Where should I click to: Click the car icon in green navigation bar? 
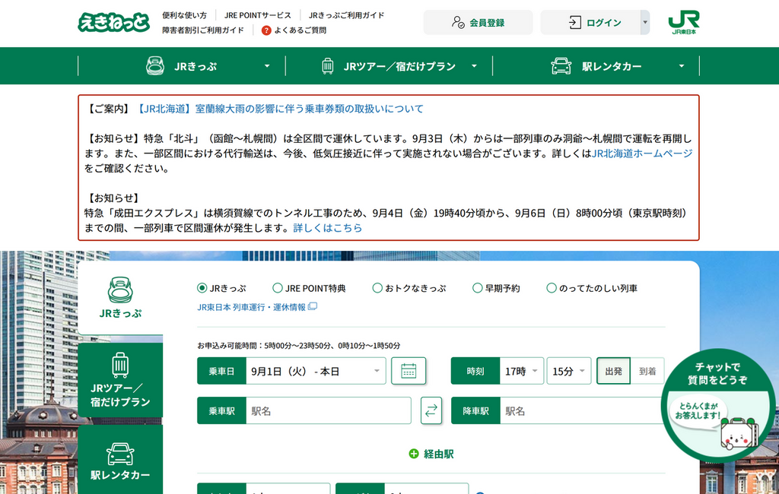coord(561,65)
